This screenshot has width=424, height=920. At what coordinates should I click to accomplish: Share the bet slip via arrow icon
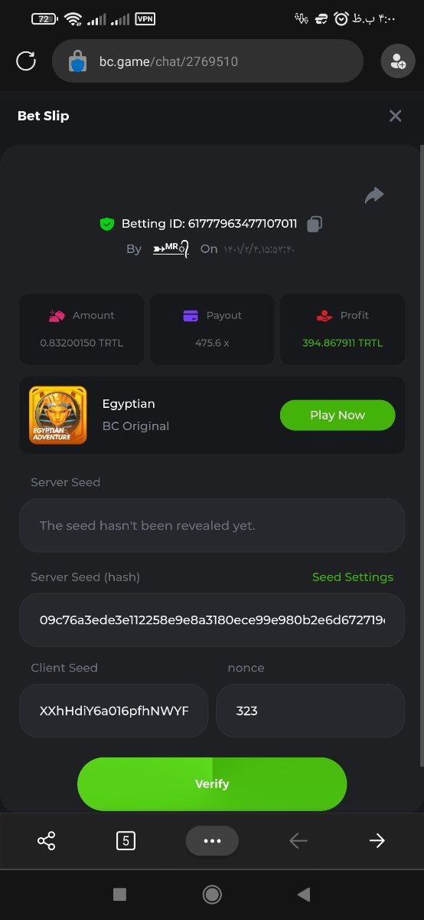(x=373, y=195)
